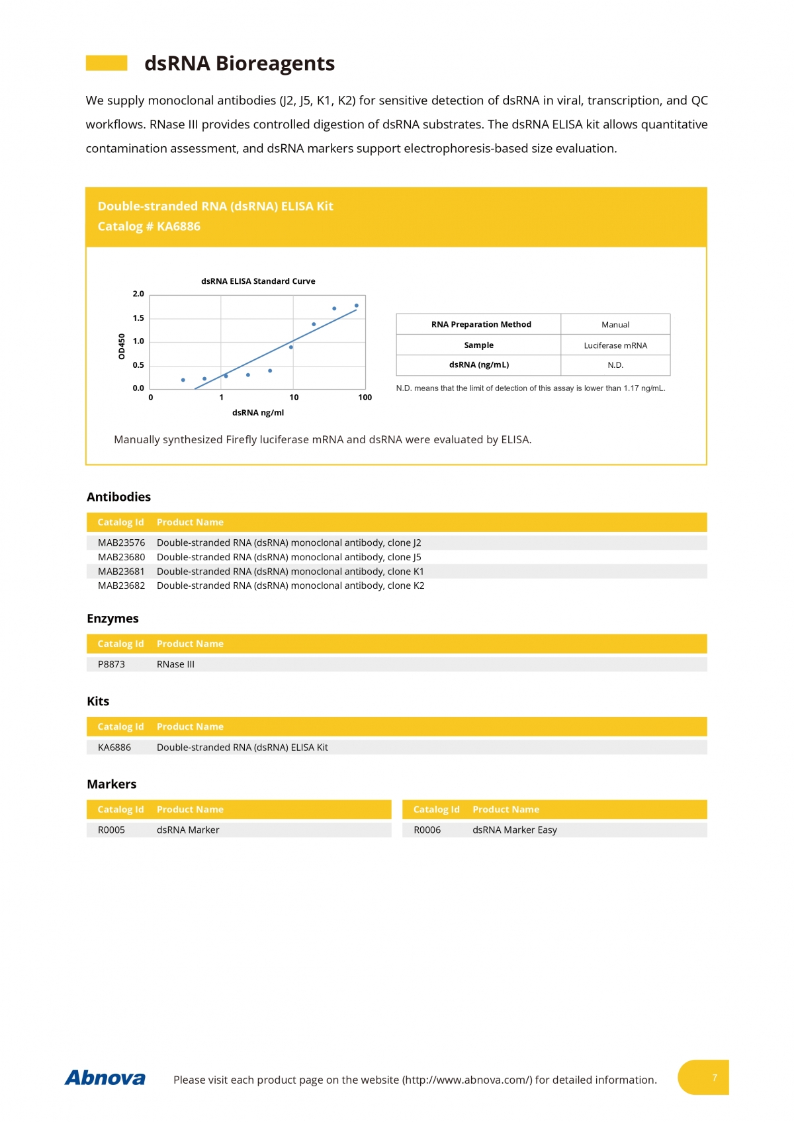Select dsRNA Marker Easy product name
This screenshot has height=1122, width=794.
514,830
